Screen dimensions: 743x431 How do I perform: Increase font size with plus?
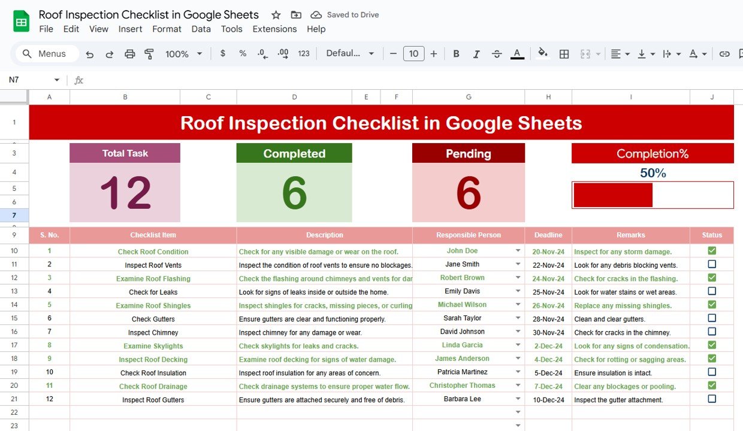(434, 53)
